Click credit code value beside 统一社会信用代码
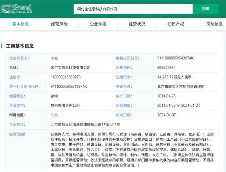 pos(69,86)
